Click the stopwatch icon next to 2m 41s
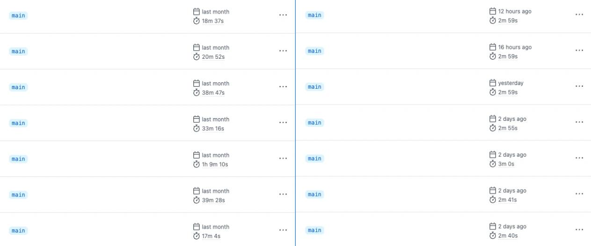The width and height of the screenshot is (591, 246). [x=493, y=200]
